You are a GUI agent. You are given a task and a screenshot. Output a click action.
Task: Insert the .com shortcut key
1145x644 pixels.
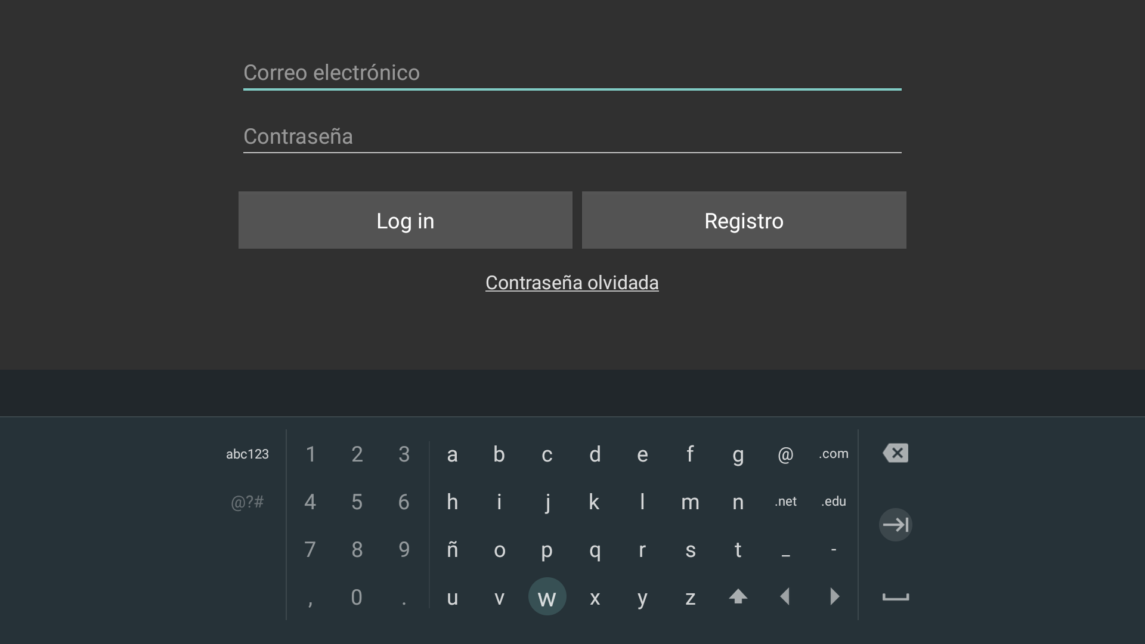coord(833,454)
